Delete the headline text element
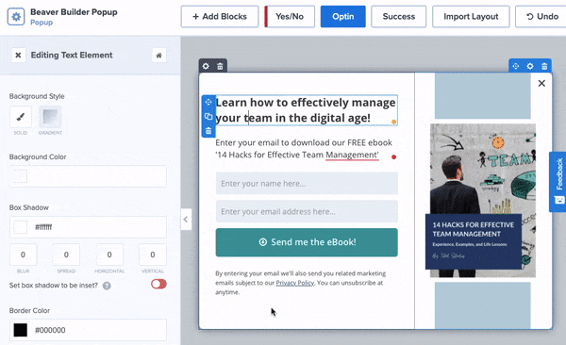The width and height of the screenshot is (566, 345). pos(208,131)
